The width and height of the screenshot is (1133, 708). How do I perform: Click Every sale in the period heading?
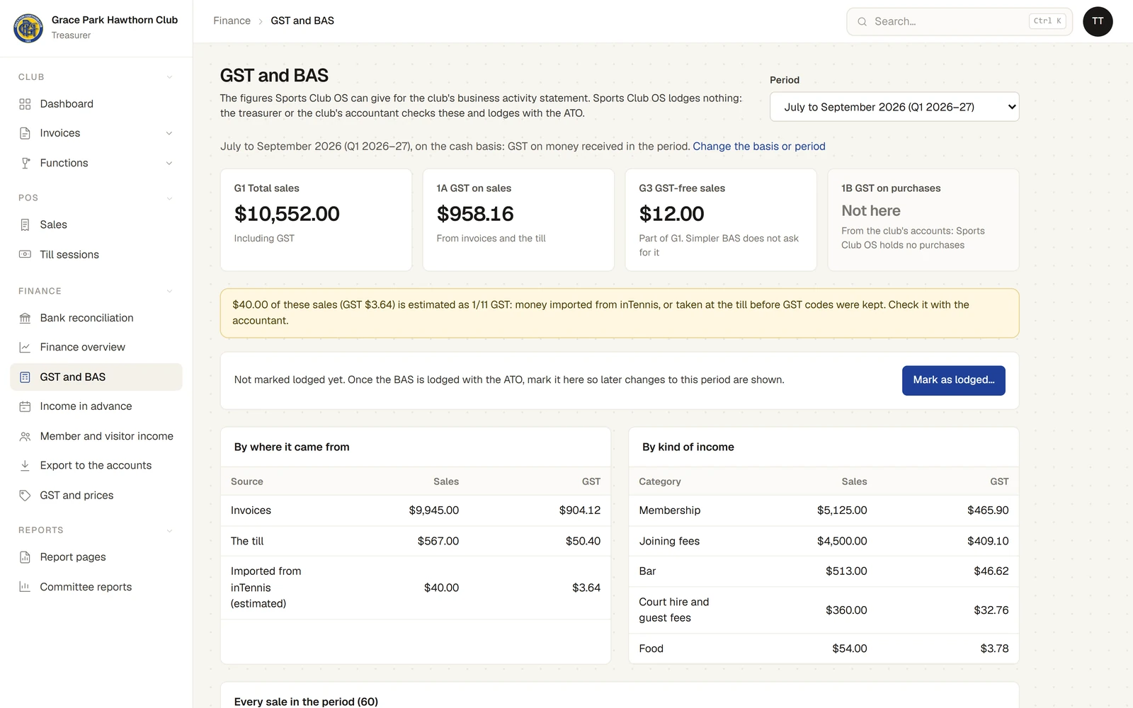(306, 702)
